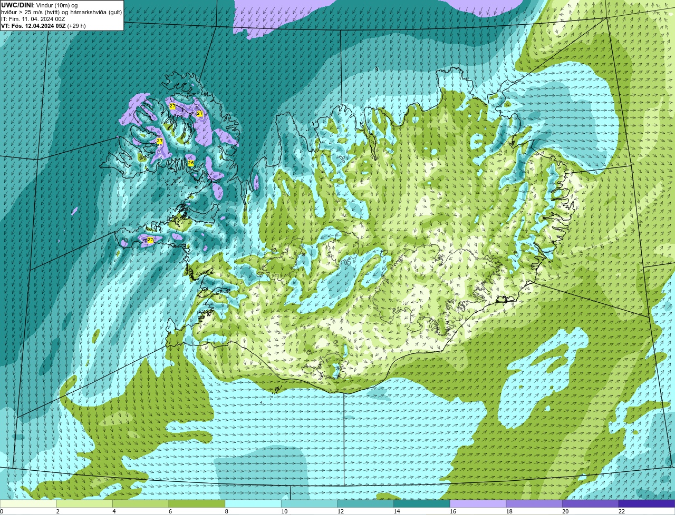Click the color scale label "6"
The height and width of the screenshot is (515, 675).
click(x=169, y=511)
